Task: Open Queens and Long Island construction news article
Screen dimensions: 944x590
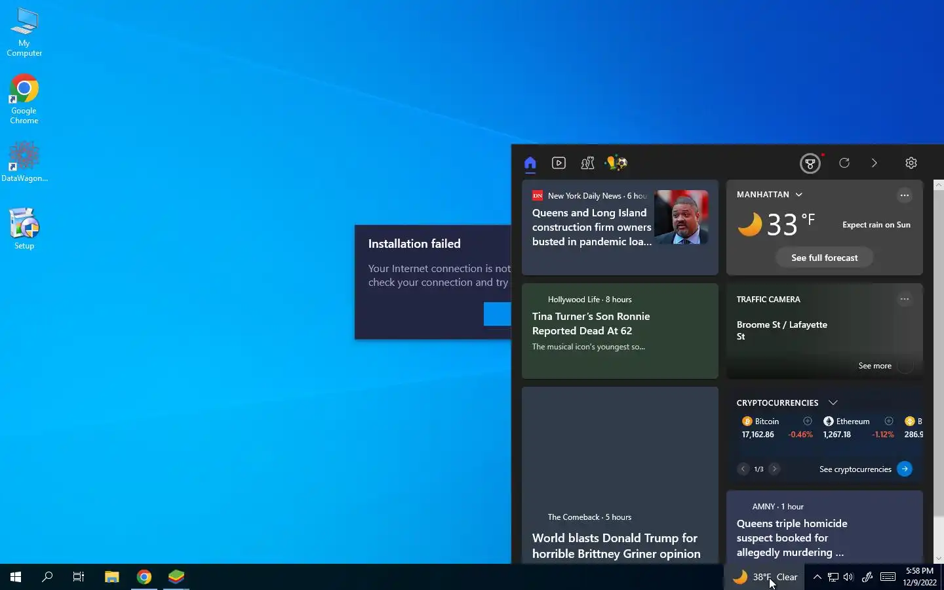Action: pos(591,227)
